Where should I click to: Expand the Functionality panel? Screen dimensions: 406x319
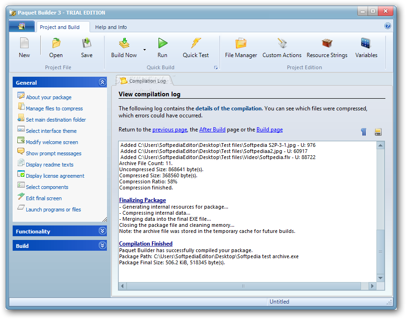pyautogui.click(x=102, y=231)
